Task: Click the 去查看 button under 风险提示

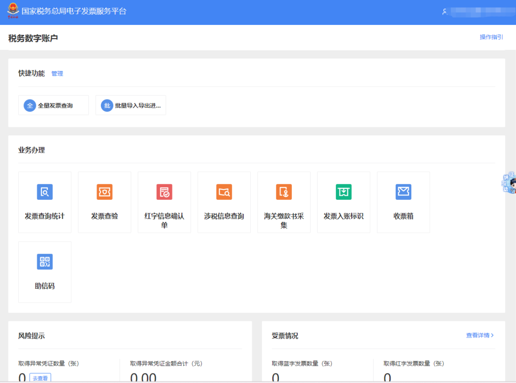Action: click(40, 378)
